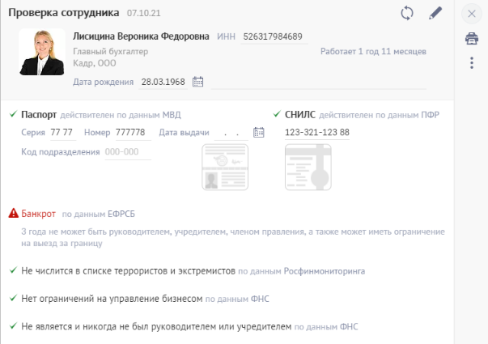Click the check date 07.10.21
Image resolution: width=488 pixels, height=344 pixels.
coord(144,13)
